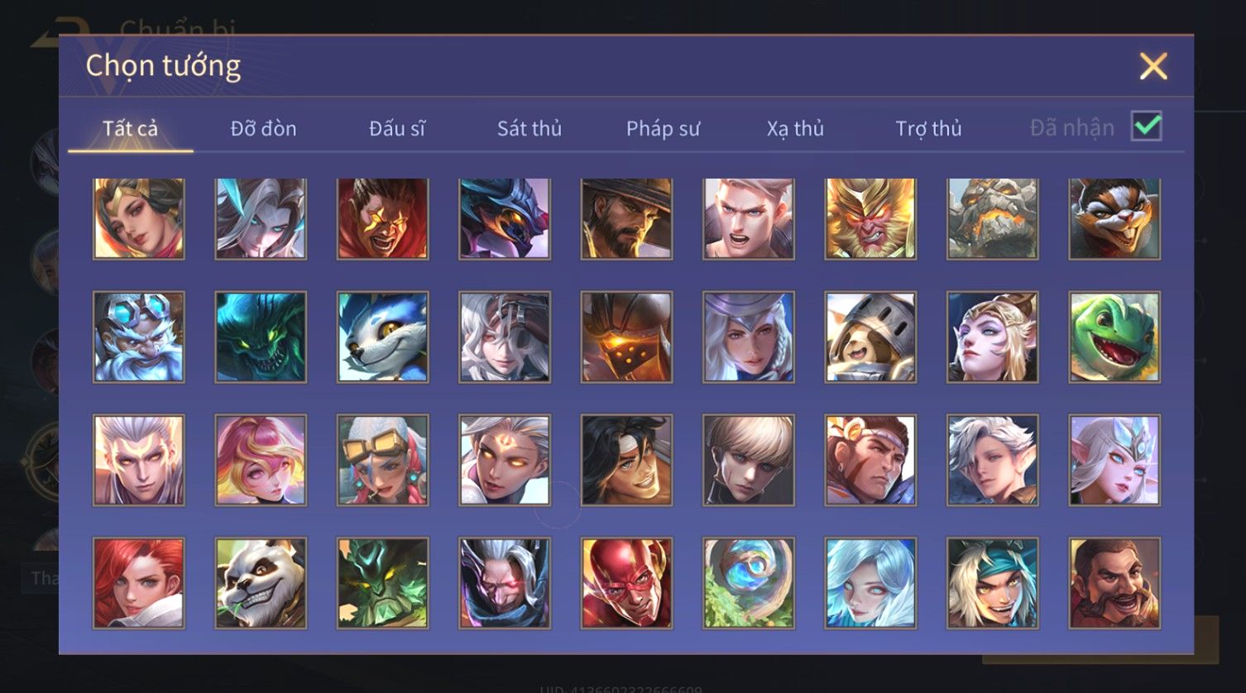1246x693 pixels.
Task: Select the bear in knight helmet portrait
Action: click(870, 337)
